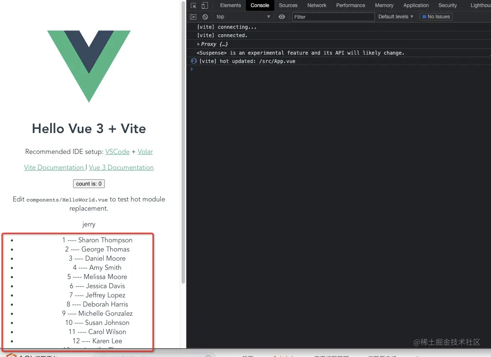Click list item '5 ---- Melissa Moore'
491x357 pixels.
97,277
